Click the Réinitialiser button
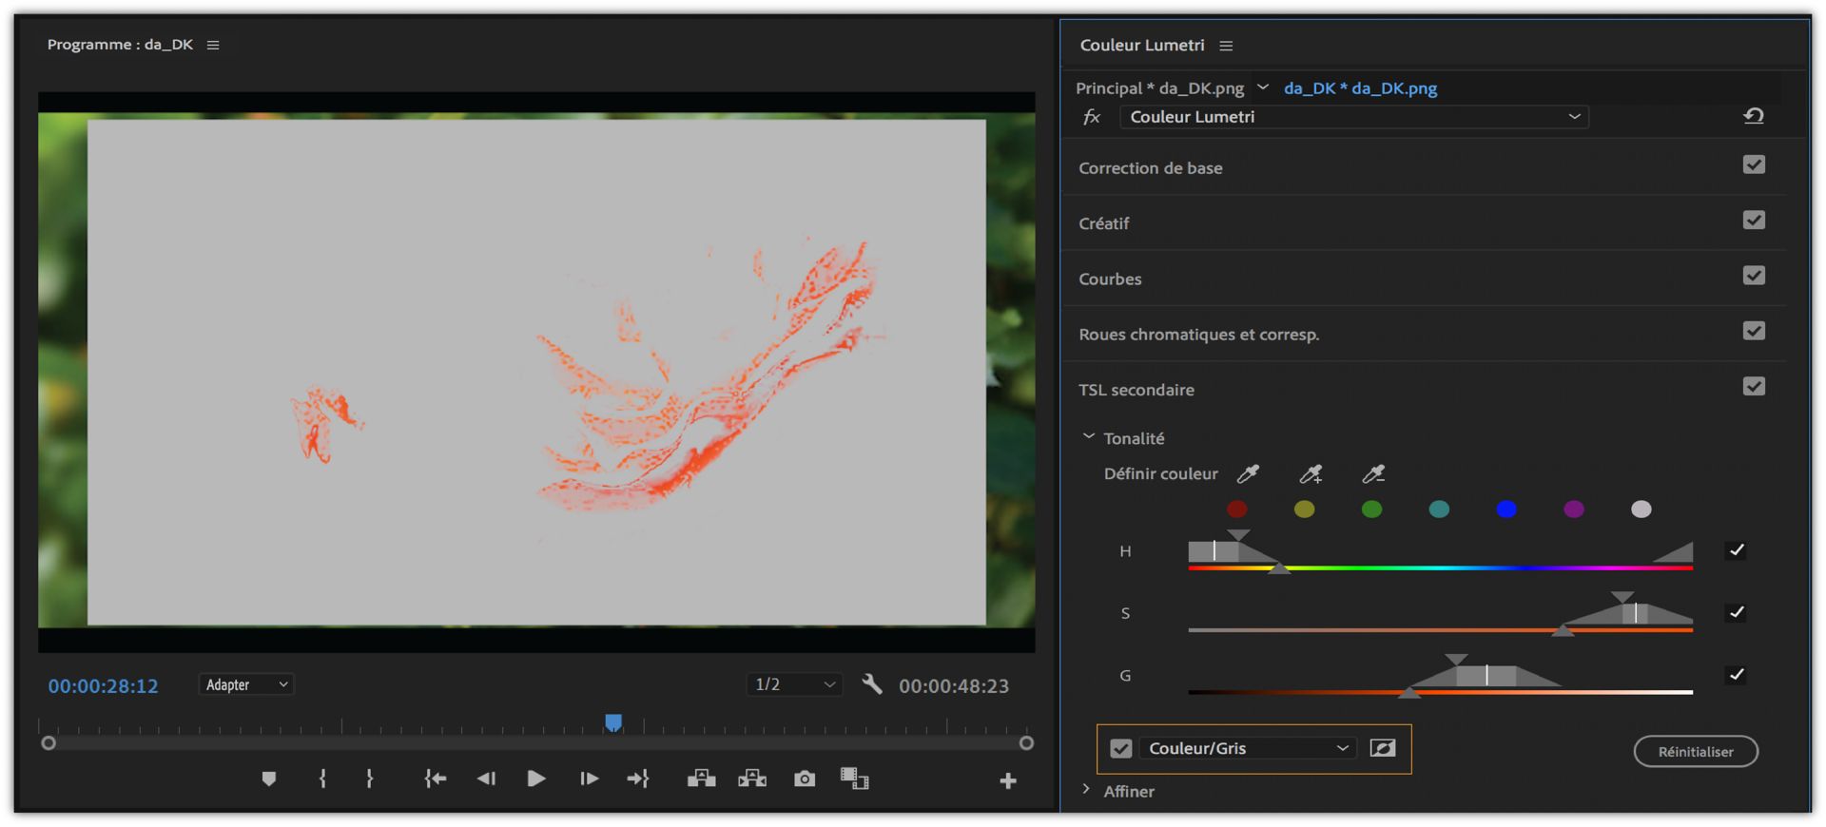The width and height of the screenshot is (1826, 827). [x=1695, y=752]
